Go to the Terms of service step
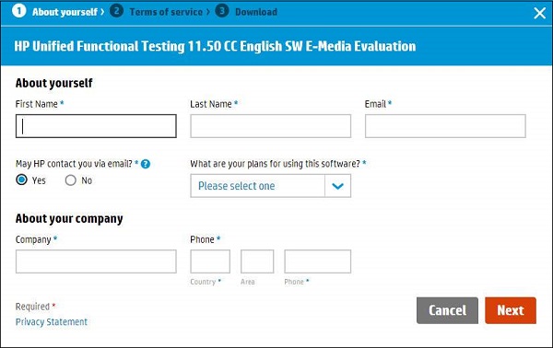This screenshot has width=553, height=348. pyautogui.click(x=166, y=12)
